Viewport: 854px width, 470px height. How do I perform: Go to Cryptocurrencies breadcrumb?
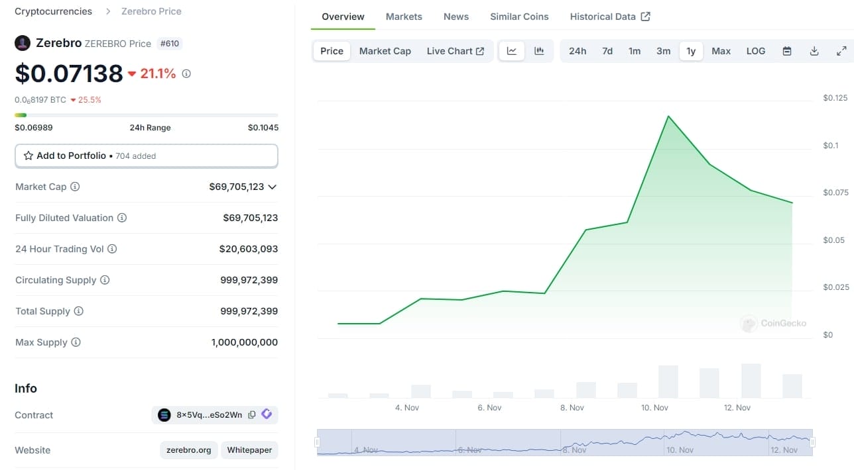click(x=54, y=11)
